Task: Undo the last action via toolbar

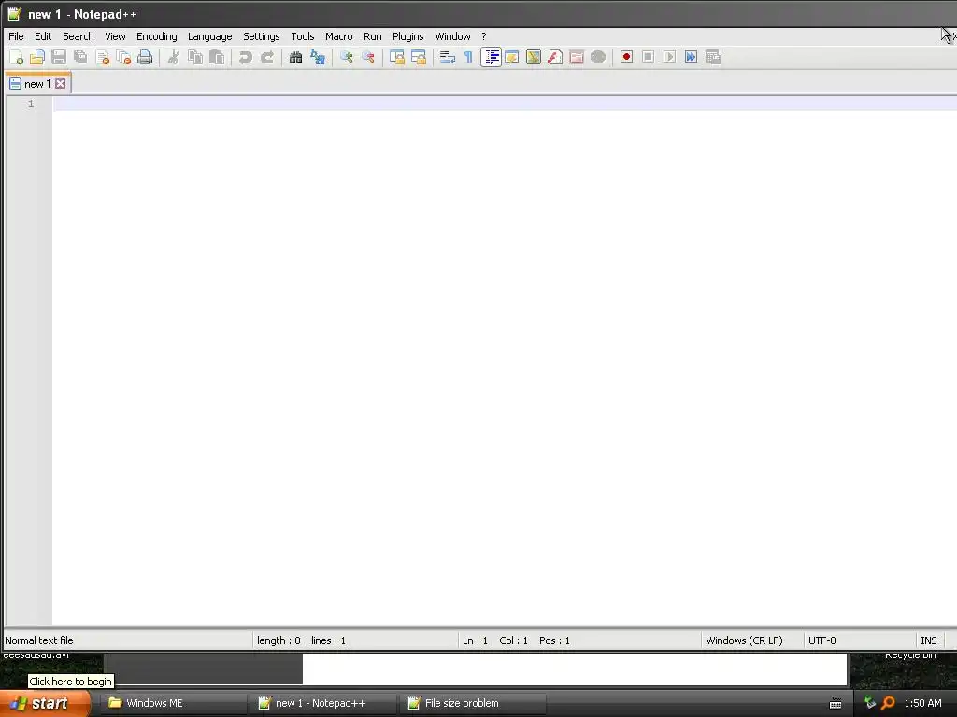Action: coord(246,57)
